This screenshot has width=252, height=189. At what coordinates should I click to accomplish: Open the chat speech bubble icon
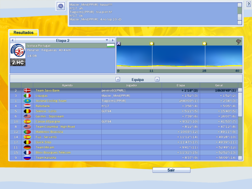tap(60, 6)
